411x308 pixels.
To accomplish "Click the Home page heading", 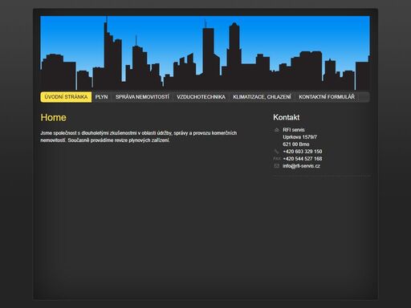I will click(x=53, y=117).
